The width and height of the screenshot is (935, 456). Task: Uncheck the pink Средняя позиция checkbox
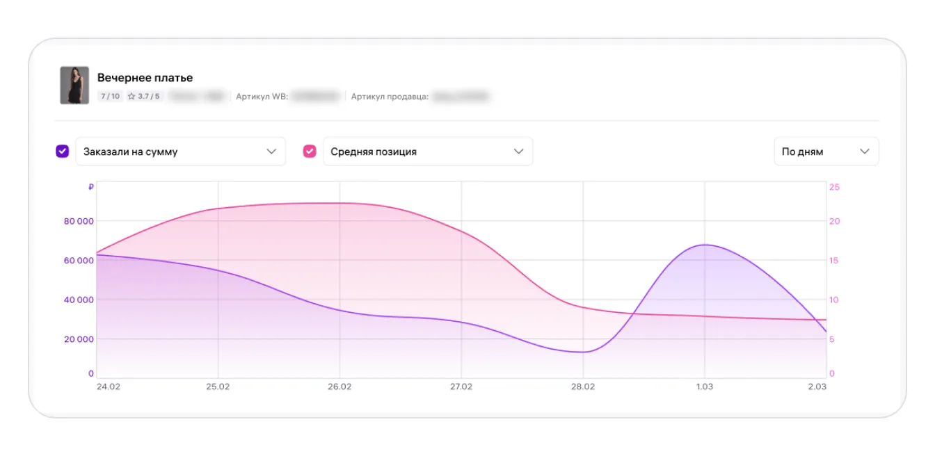(310, 152)
